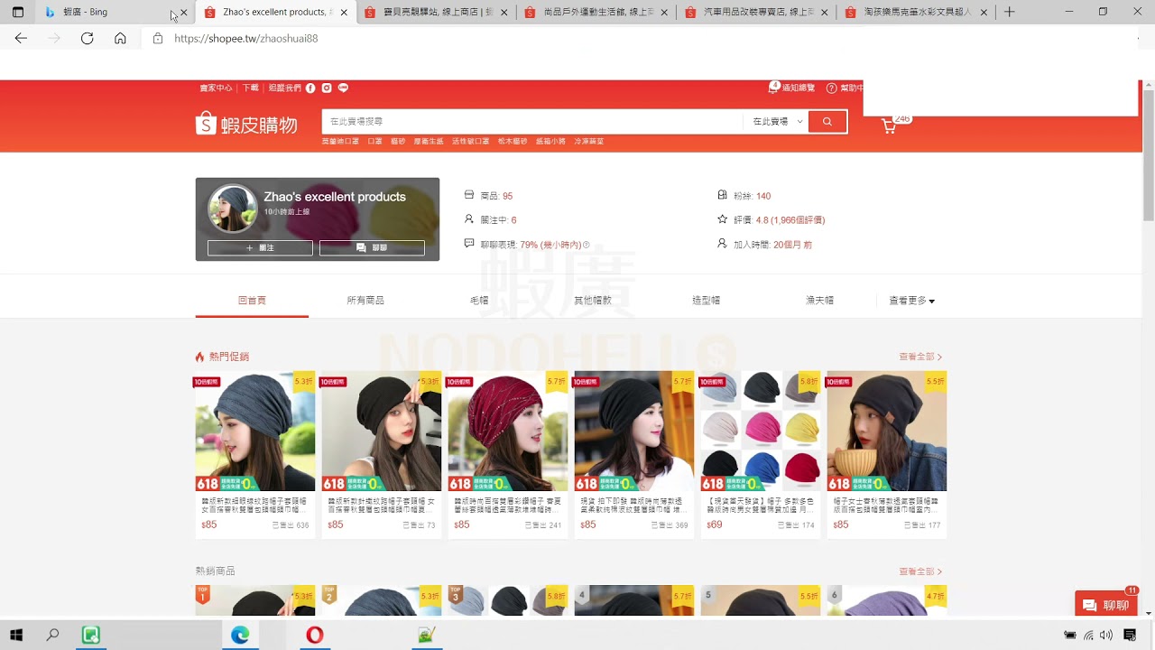Image resolution: width=1155 pixels, height=650 pixels.
Task: Refresh the page in the browser
Action: (x=87, y=39)
